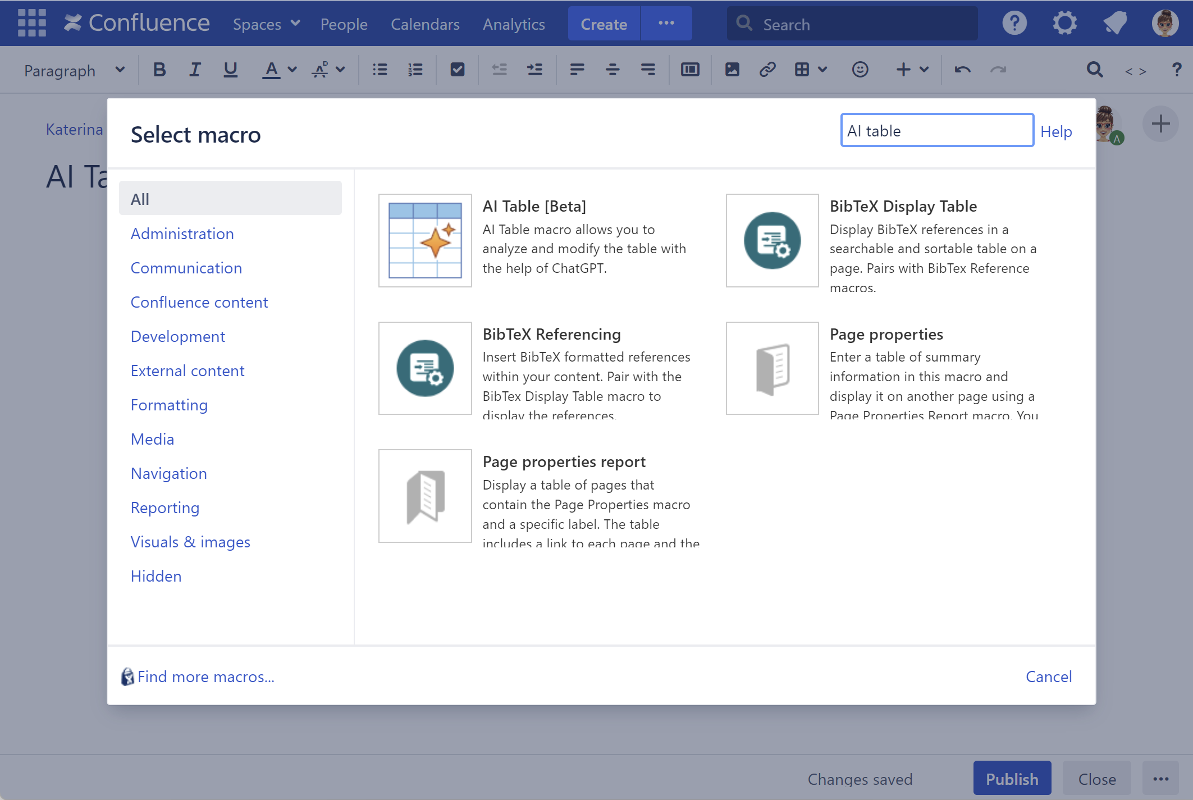Open the insert table dropdown
Screen dimensions: 1193x800
pos(822,70)
